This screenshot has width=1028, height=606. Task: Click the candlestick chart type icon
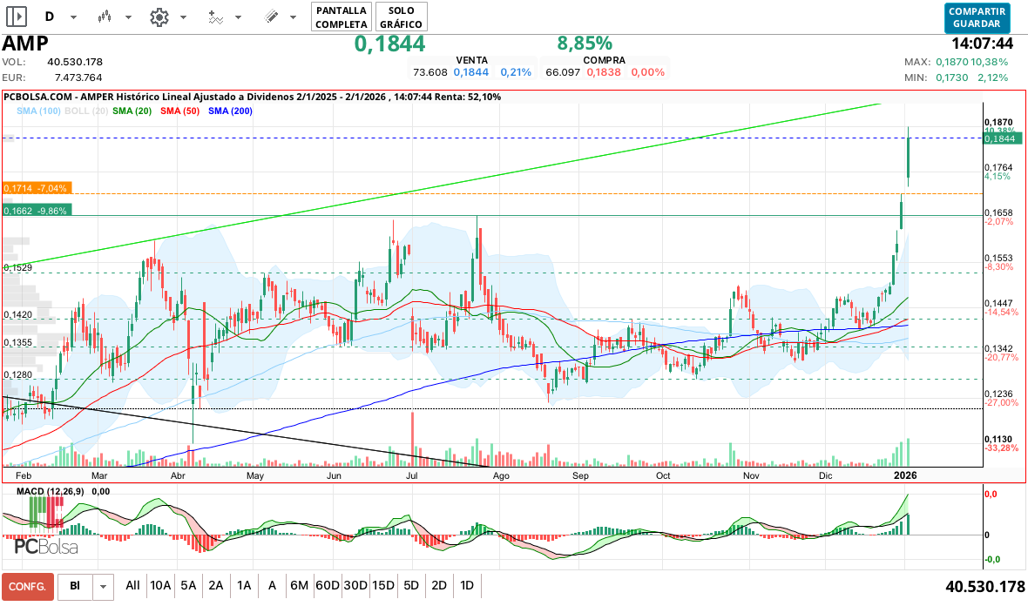coord(105,17)
